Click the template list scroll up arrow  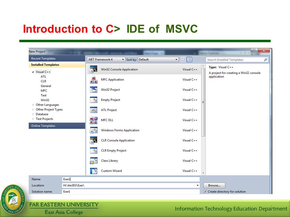(x=203, y=66)
